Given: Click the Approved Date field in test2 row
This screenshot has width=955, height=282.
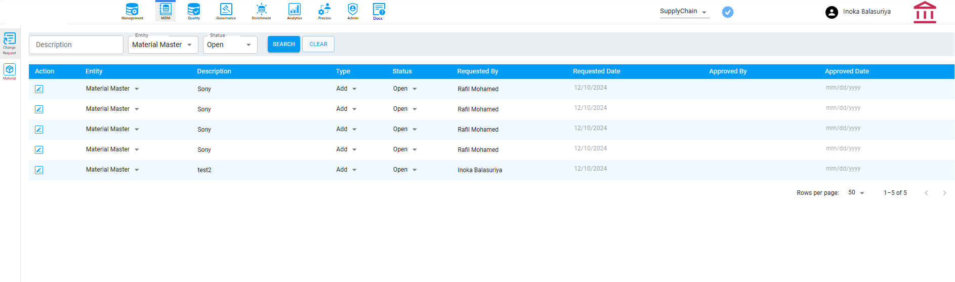Looking at the screenshot, I should [x=843, y=169].
